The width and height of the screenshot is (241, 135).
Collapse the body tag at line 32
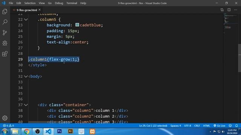[x=26, y=76]
